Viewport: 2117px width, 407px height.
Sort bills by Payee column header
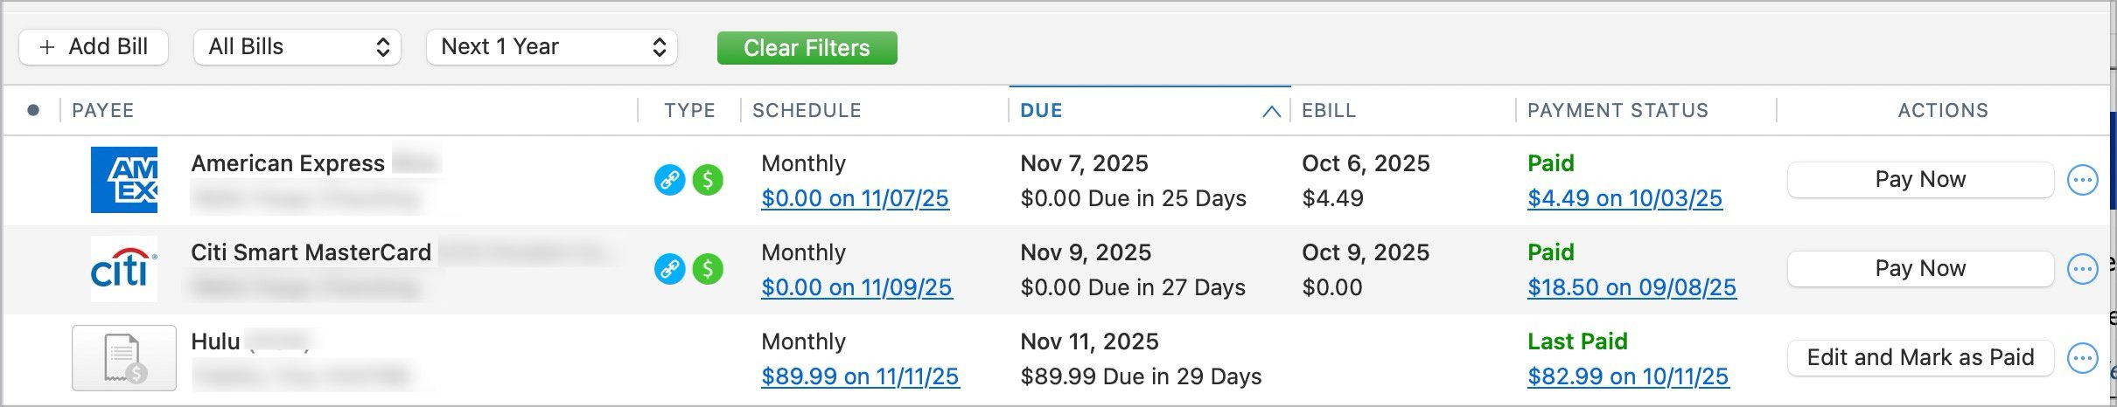pyautogui.click(x=103, y=111)
